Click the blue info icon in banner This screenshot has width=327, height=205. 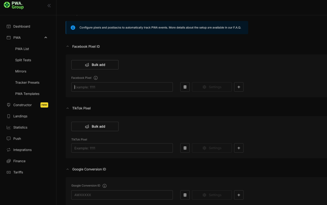click(x=73, y=27)
